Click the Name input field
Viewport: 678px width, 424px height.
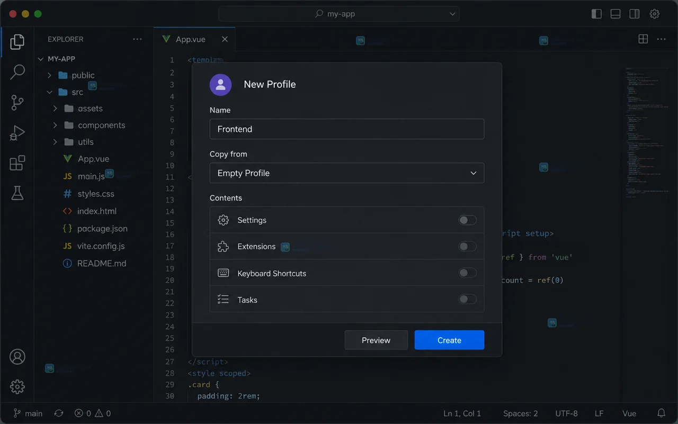pyautogui.click(x=347, y=129)
